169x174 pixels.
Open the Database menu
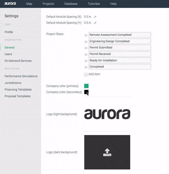(71, 4)
